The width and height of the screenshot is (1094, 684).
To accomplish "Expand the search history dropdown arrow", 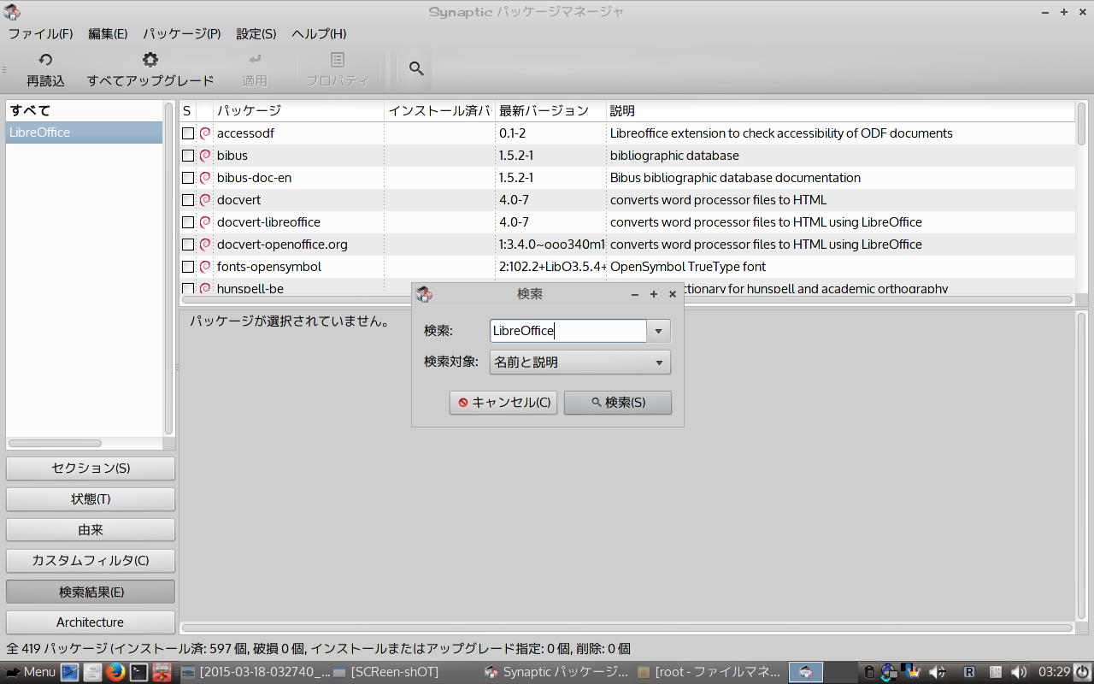I will (x=658, y=331).
